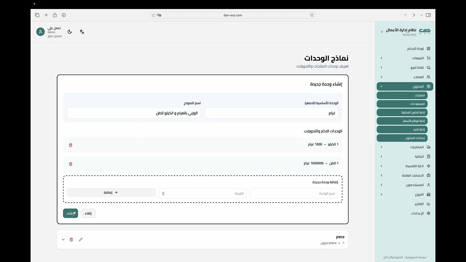Screen dimensions: 466x262
Task: Click the sidebar company logo
Action: 425,31
